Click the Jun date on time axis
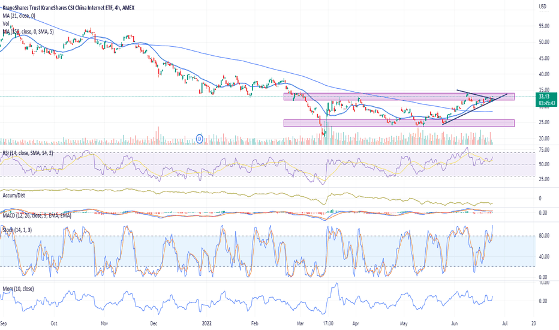Viewport: 559px width, 330px height. [x=455, y=323]
